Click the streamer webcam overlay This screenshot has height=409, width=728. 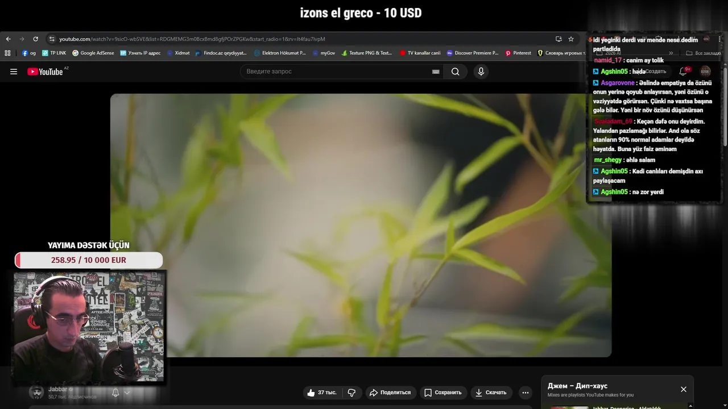(x=89, y=327)
